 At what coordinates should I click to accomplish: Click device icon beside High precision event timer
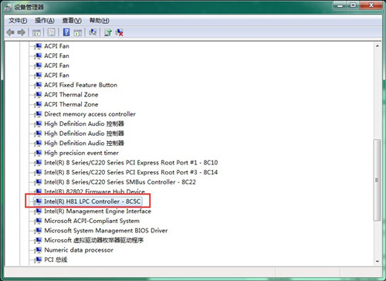pyautogui.click(x=38, y=153)
